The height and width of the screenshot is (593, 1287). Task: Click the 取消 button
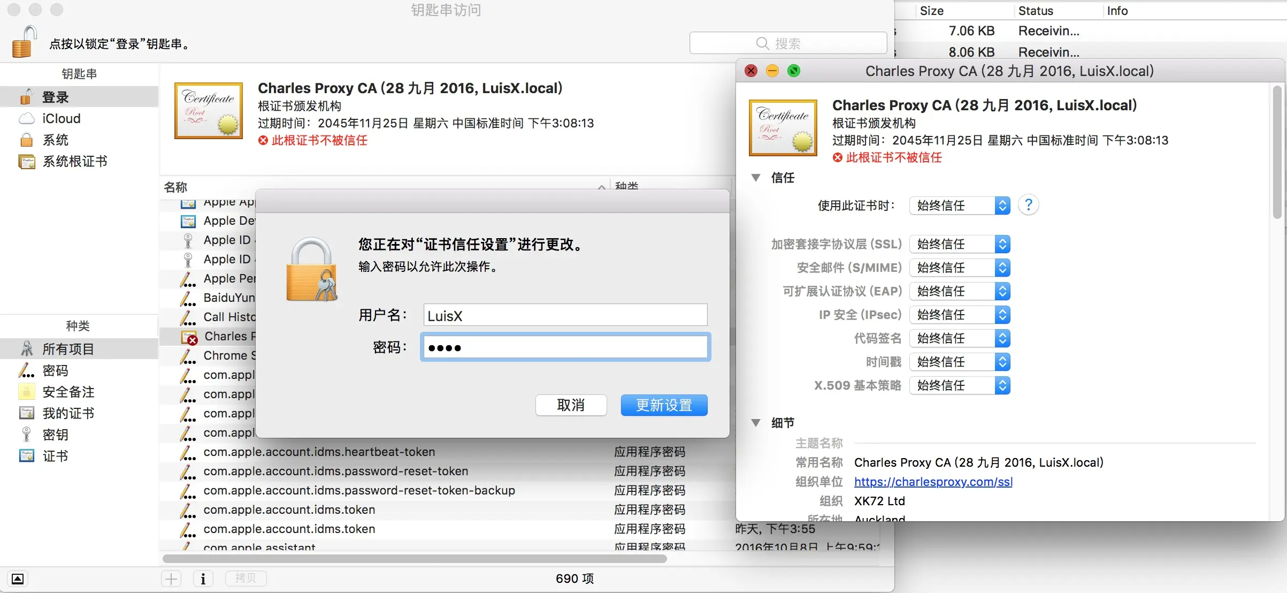pyautogui.click(x=571, y=405)
